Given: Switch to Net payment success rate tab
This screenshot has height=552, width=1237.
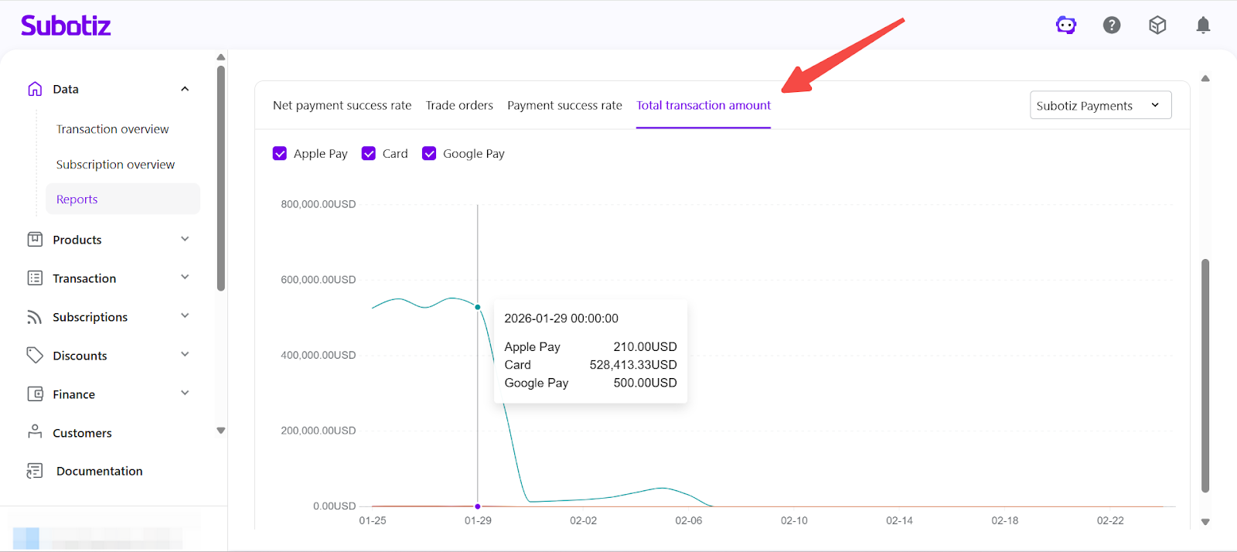Looking at the screenshot, I should [342, 105].
